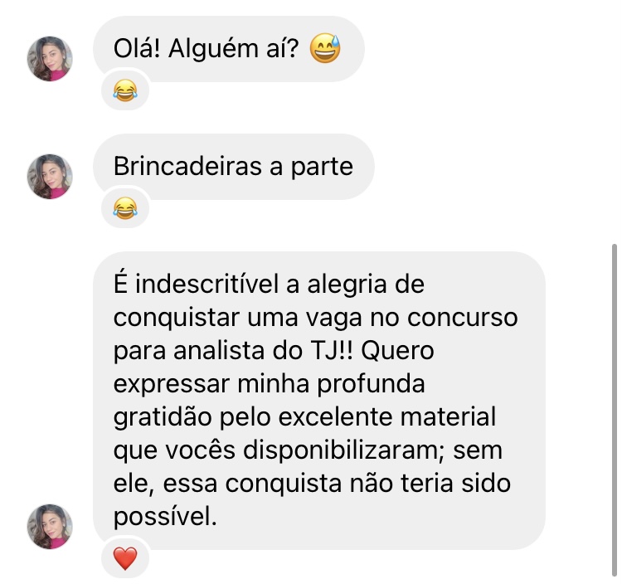This screenshot has width=622, height=584.
Task: Click the sweat-smile emoji in the first message
Action: point(325,48)
